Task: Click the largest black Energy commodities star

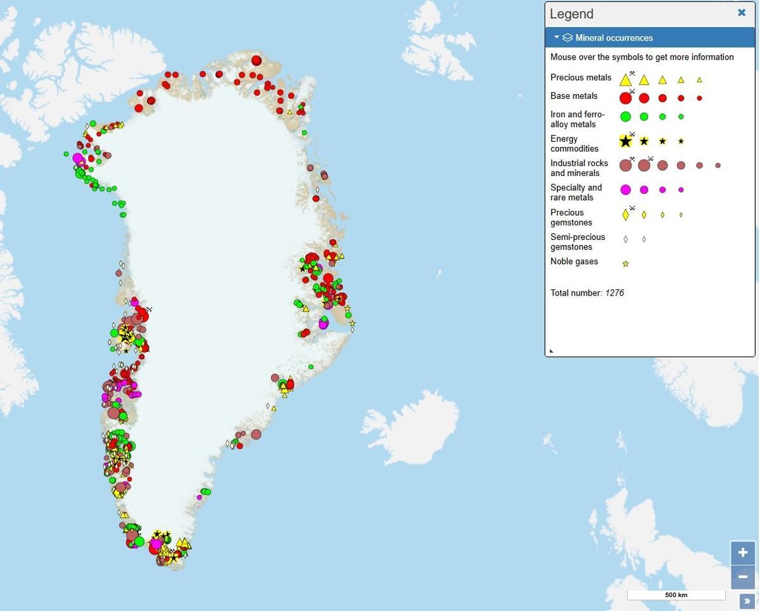Action: 626,141
